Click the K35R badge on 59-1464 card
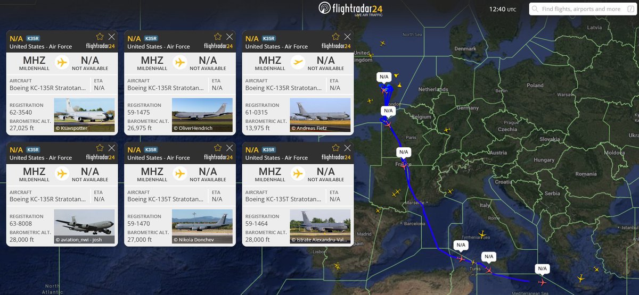Viewport: 639px width, 295px height. [268, 150]
